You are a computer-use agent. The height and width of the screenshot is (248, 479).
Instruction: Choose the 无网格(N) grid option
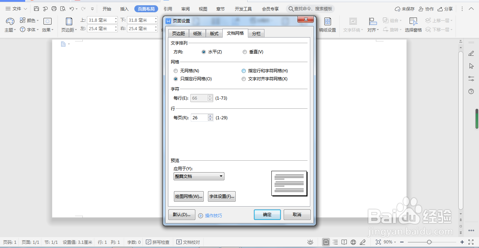(x=176, y=71)
